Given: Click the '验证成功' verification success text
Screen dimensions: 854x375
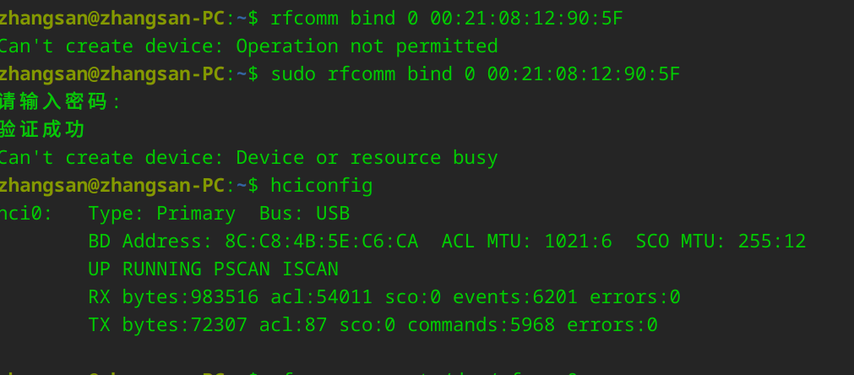Looking at the screenshot, I should point(42,130).
